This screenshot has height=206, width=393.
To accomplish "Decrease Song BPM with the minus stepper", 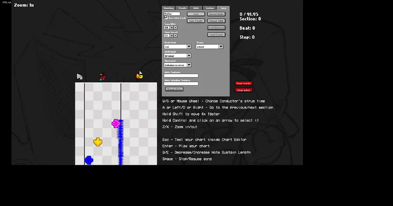I will tap(175, 28).
